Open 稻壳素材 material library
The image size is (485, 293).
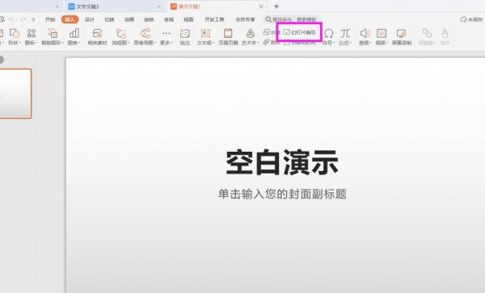coord(98,37)
